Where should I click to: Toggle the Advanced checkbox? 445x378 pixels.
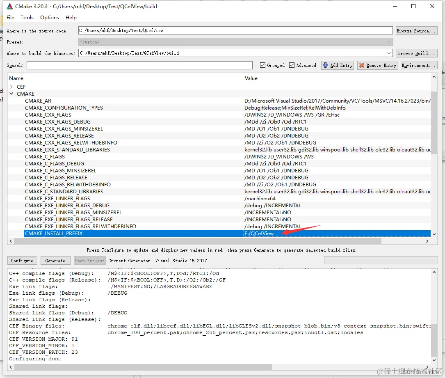point(292,65)
